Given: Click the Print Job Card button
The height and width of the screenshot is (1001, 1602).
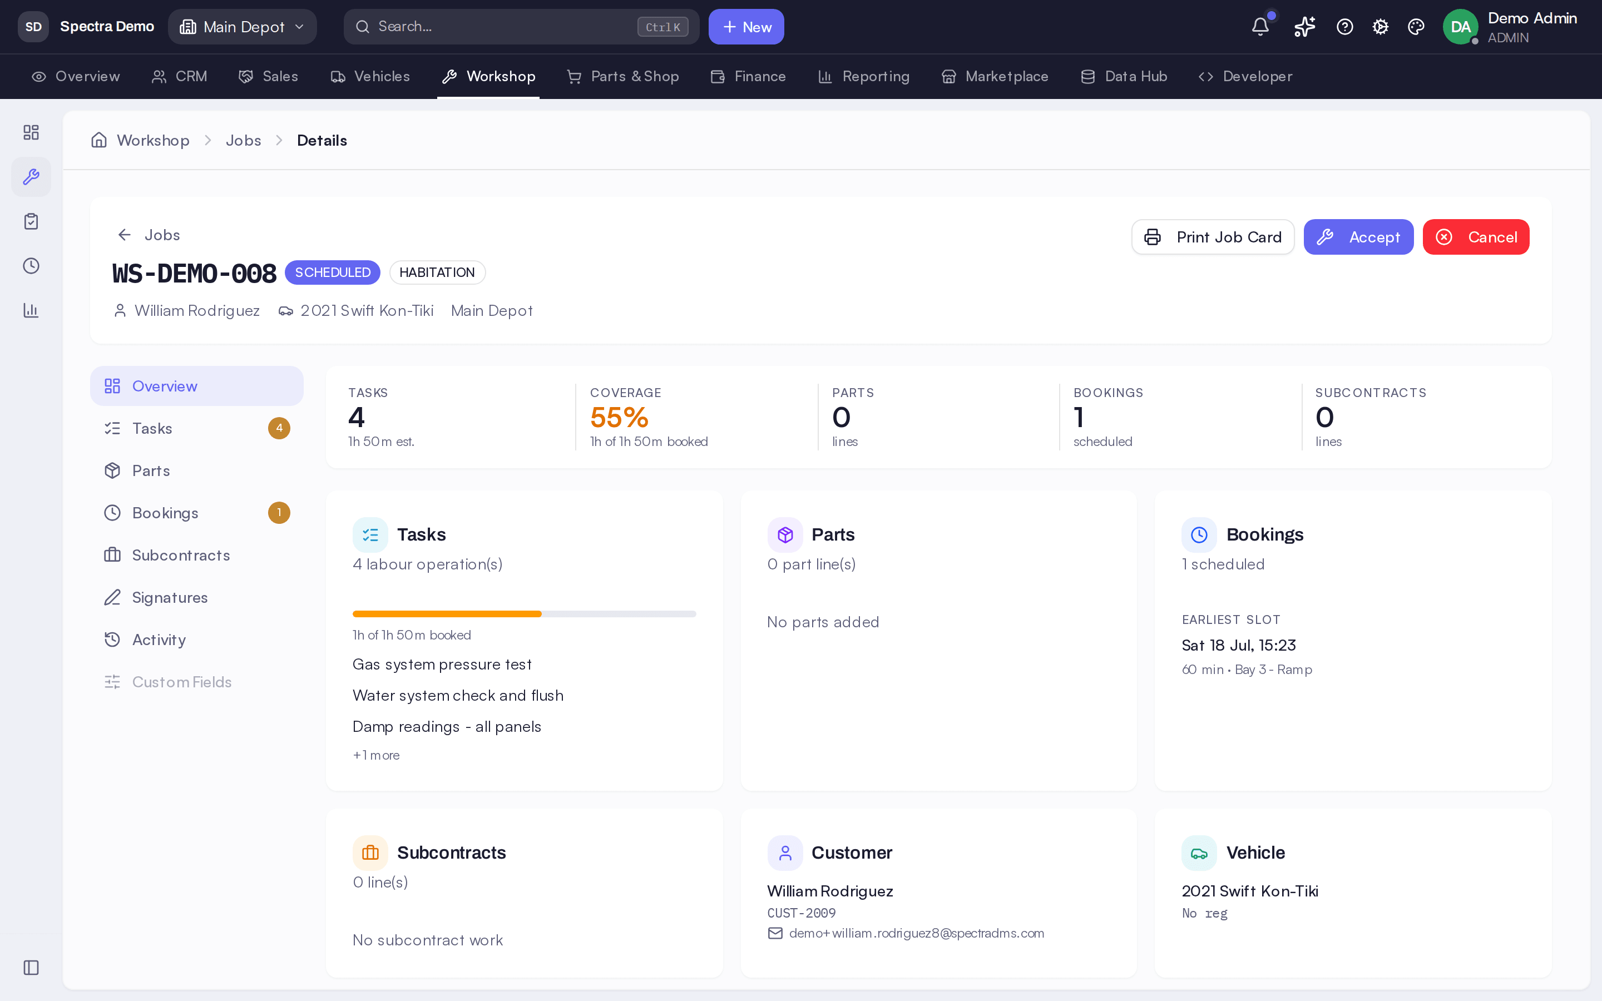Looking at the screenshot, I should 1213,237.
